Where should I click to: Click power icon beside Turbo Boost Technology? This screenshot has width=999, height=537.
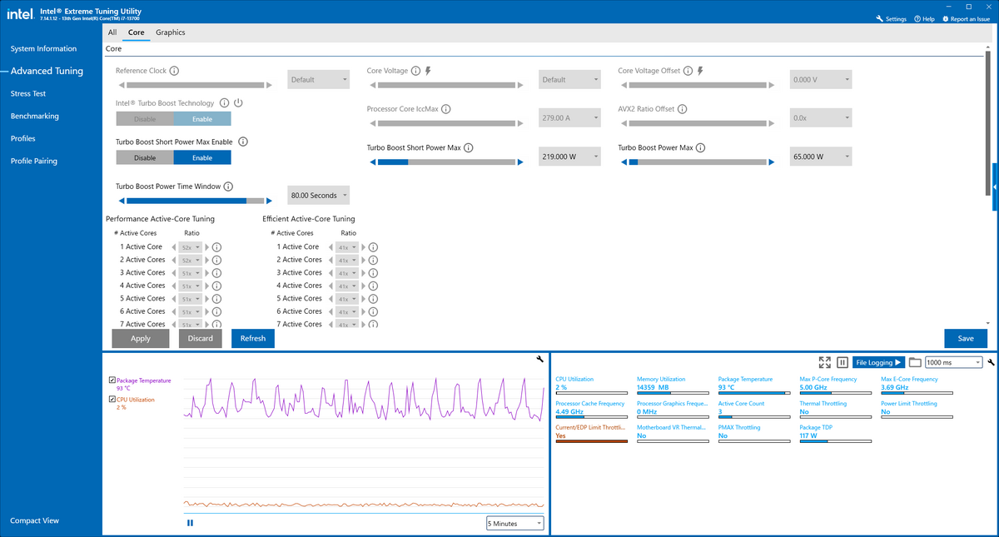(x=237, y=103)
